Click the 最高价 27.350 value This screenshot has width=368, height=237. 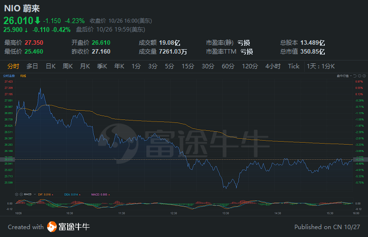point(34,43)
